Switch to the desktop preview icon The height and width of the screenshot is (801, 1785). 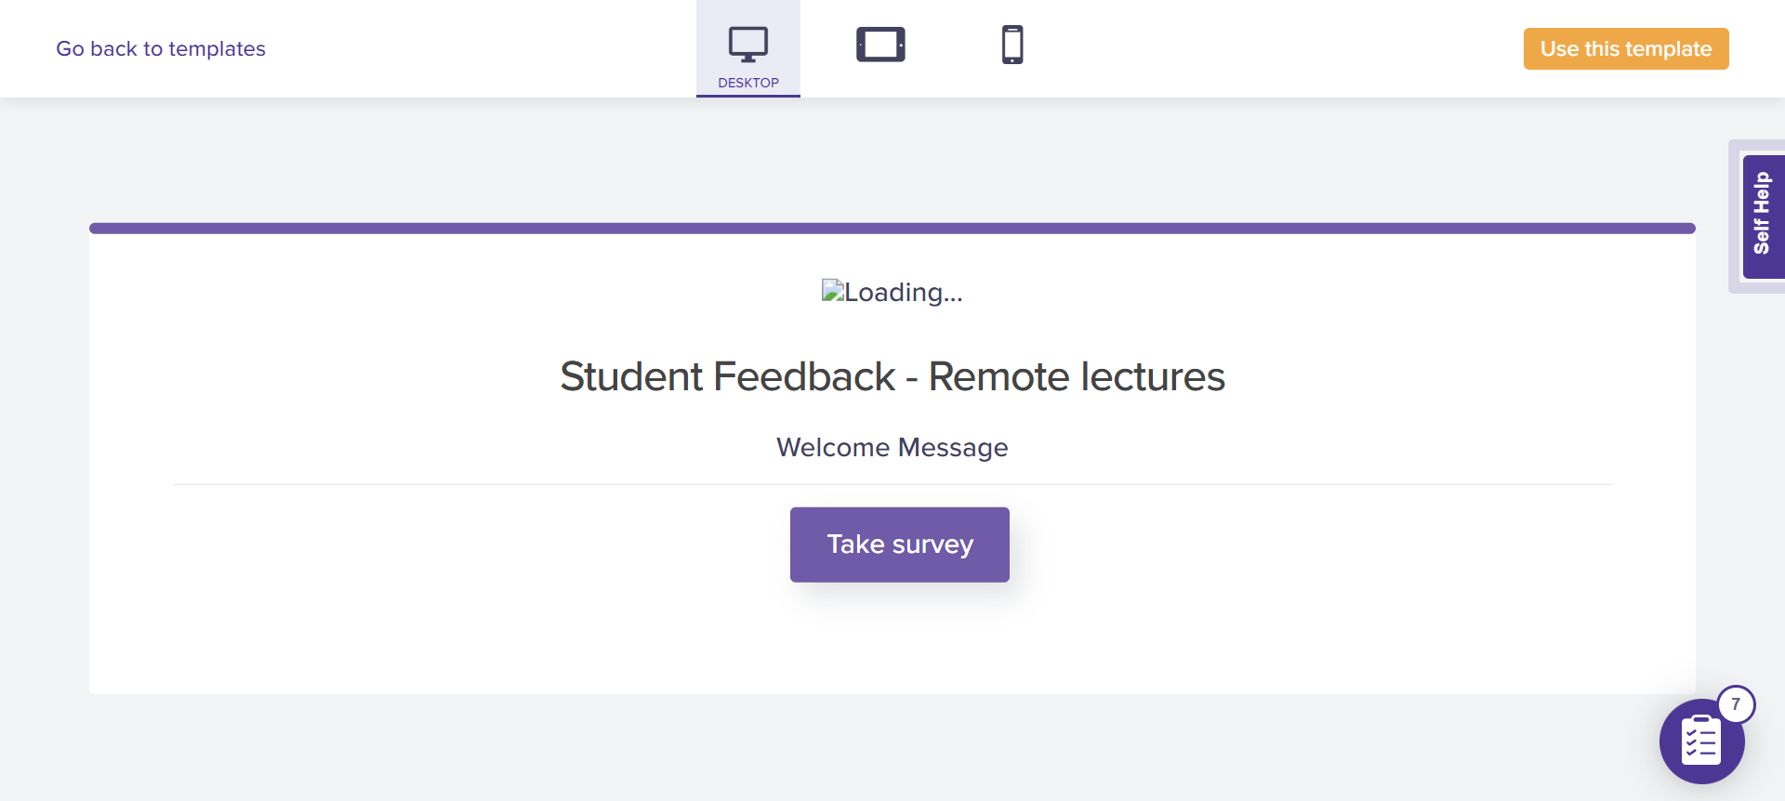(x=747, y=43)
